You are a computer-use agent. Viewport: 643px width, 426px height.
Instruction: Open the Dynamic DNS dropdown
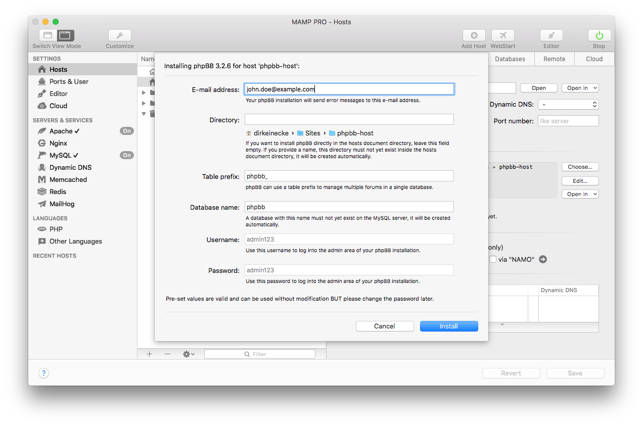(568, 104)
